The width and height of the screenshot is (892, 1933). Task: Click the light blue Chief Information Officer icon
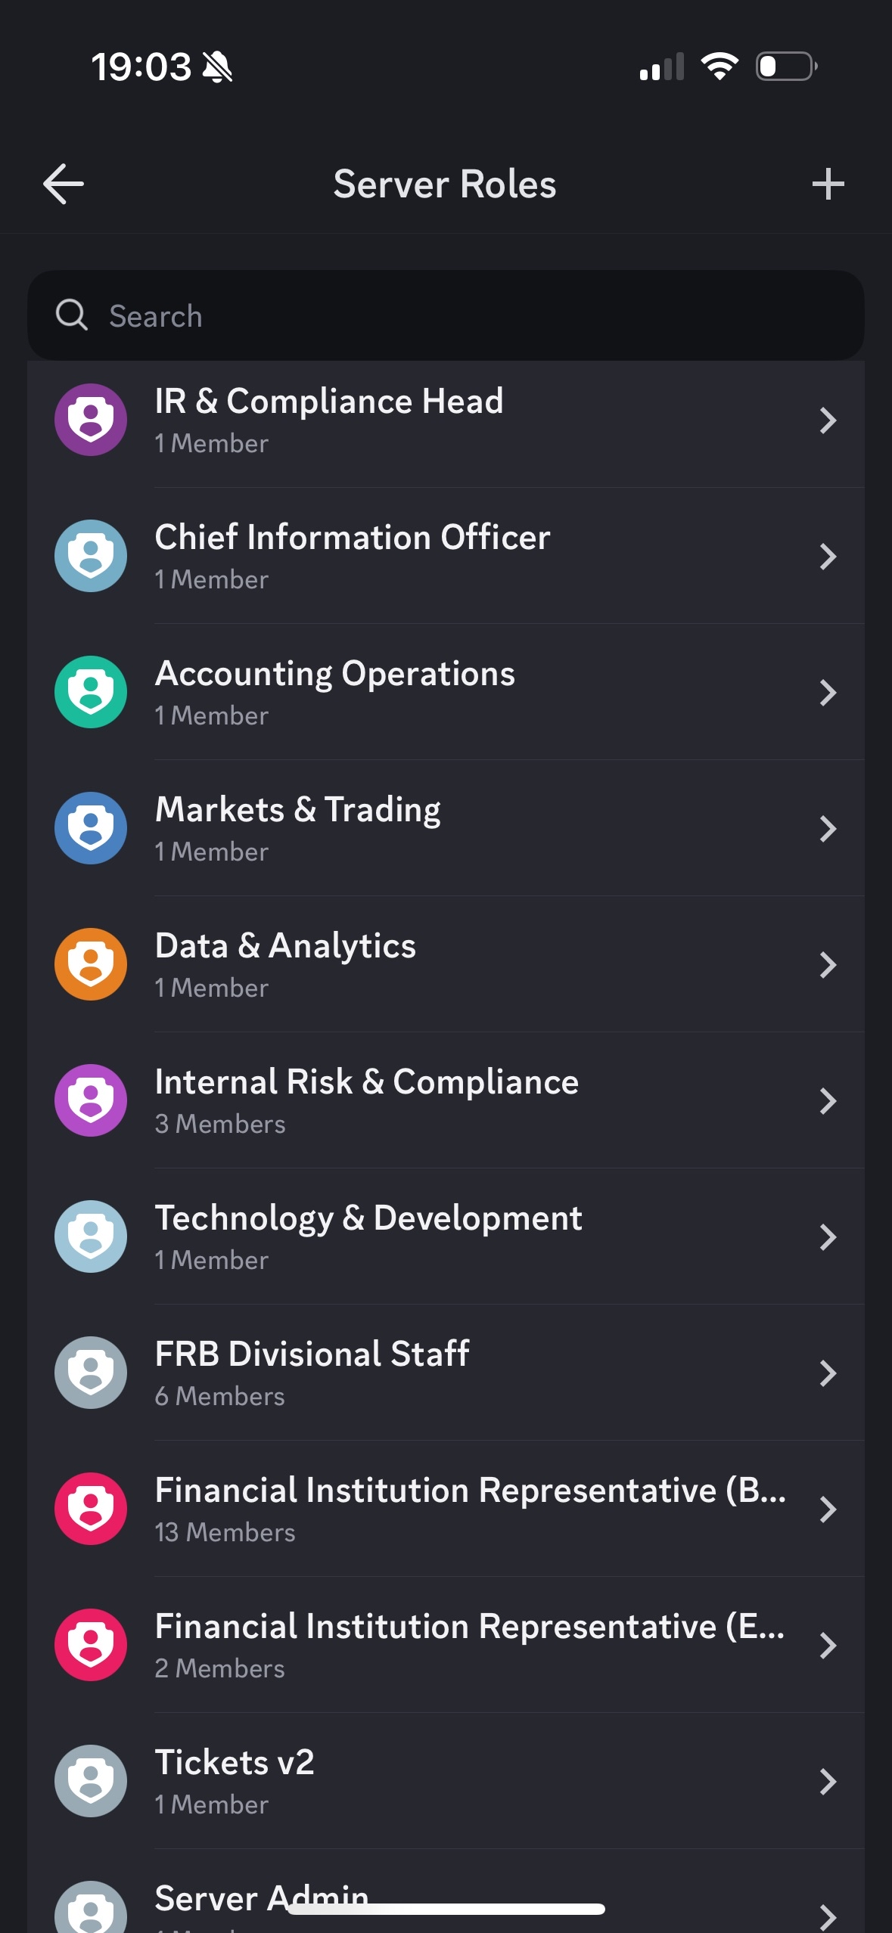pyautogui.click(x=91, y=556)
